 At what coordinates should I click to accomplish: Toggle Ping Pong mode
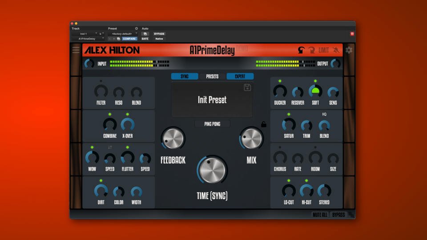(213, 124)
